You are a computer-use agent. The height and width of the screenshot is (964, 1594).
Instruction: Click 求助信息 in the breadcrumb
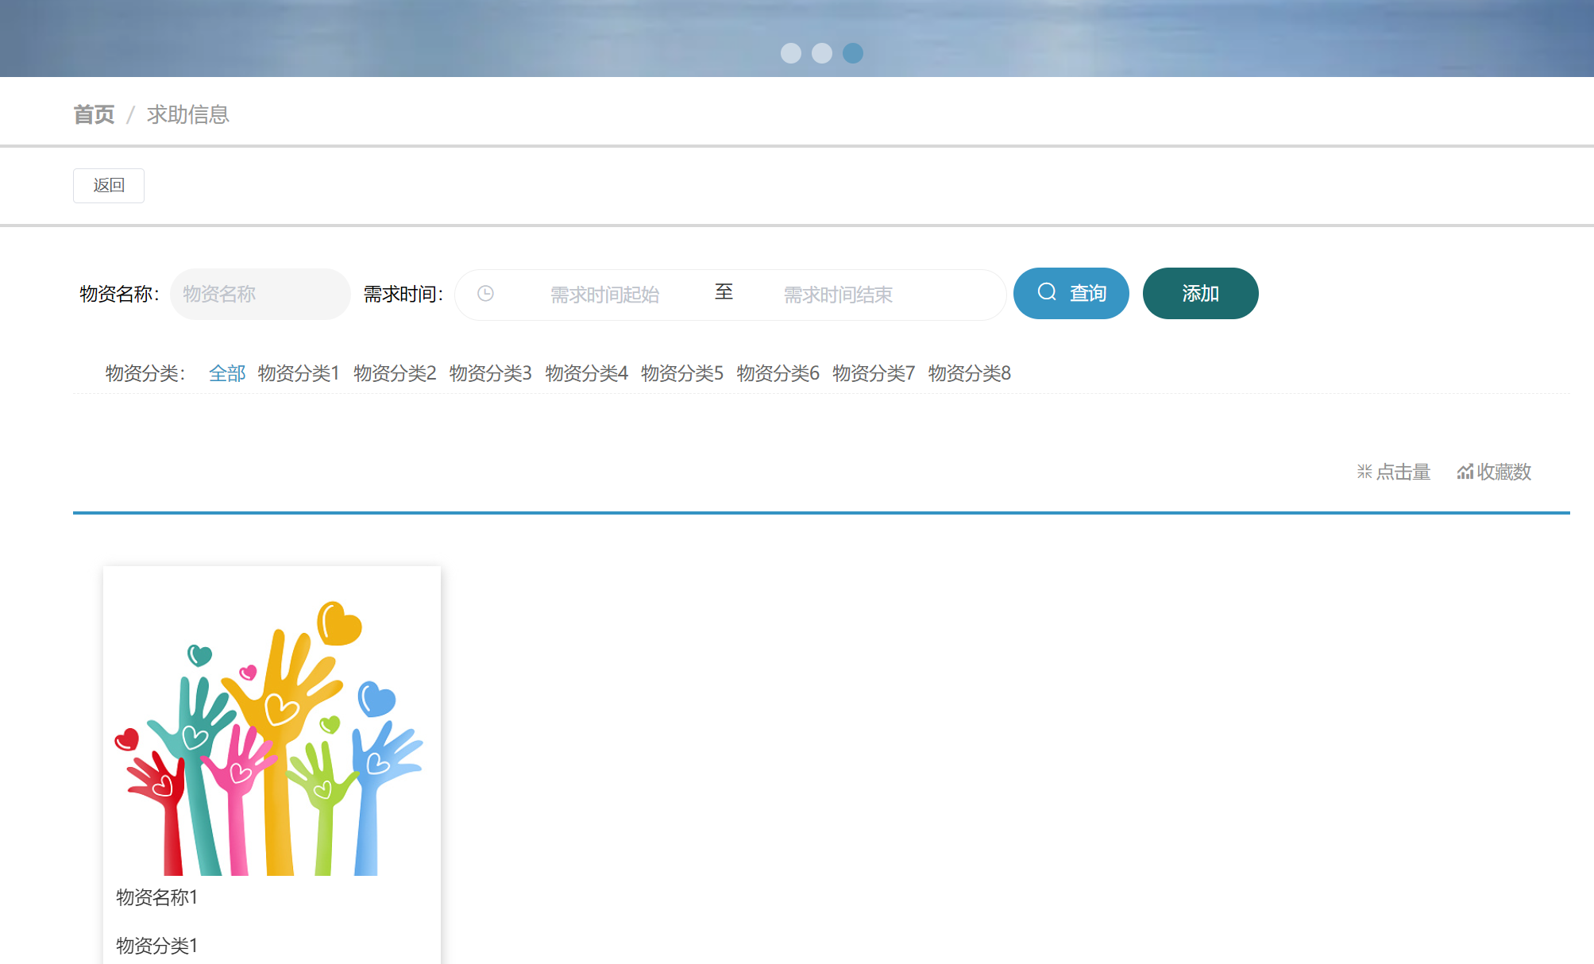[x=187, y=114]
